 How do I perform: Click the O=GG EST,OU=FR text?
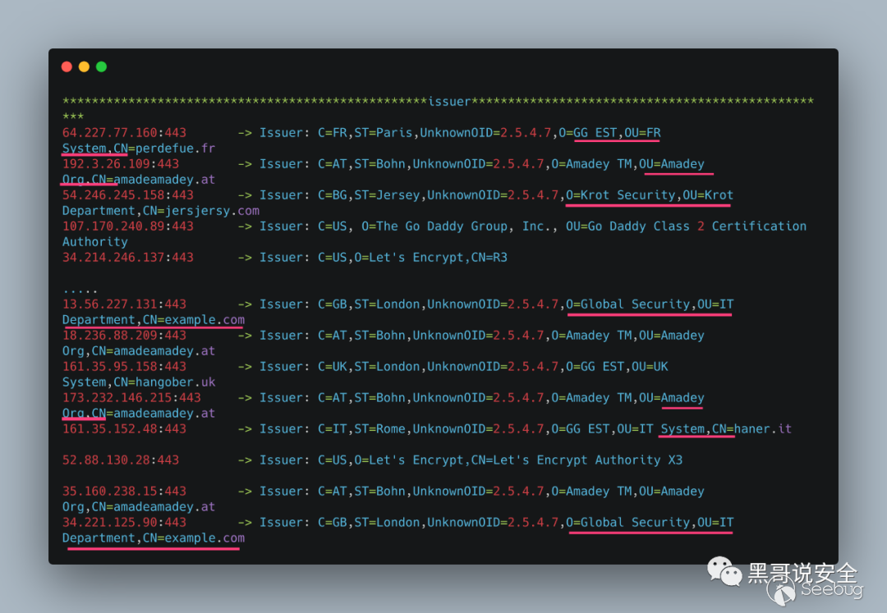pyautogui.click(x=609, y=133)
